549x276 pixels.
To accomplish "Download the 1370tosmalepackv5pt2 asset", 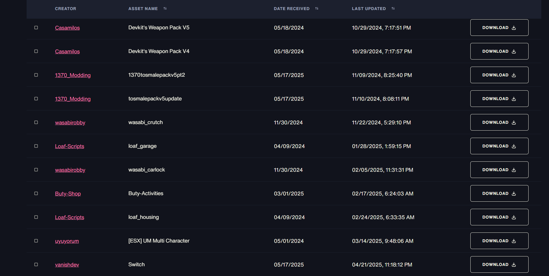I will (499, 75).
